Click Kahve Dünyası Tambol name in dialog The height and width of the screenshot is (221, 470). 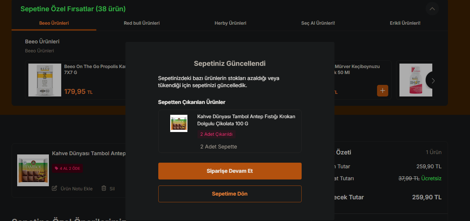click(x=246, y=120)
